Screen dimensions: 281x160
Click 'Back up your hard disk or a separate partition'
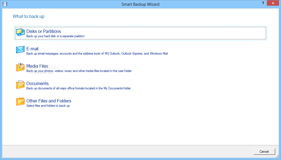(x=55, y=36)
